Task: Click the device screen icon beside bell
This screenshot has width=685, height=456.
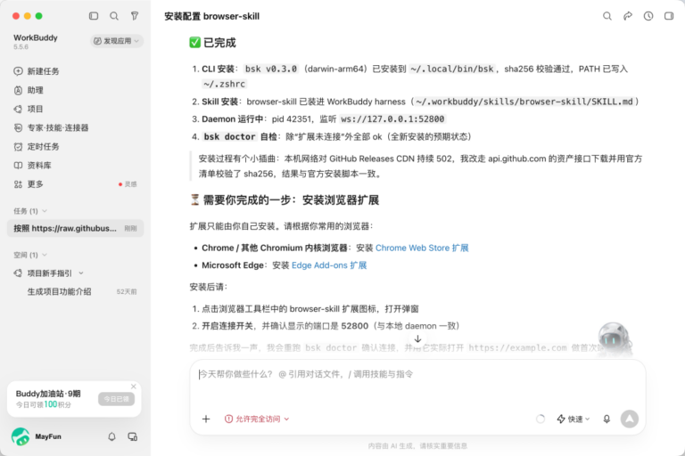Action: point(132,436)
